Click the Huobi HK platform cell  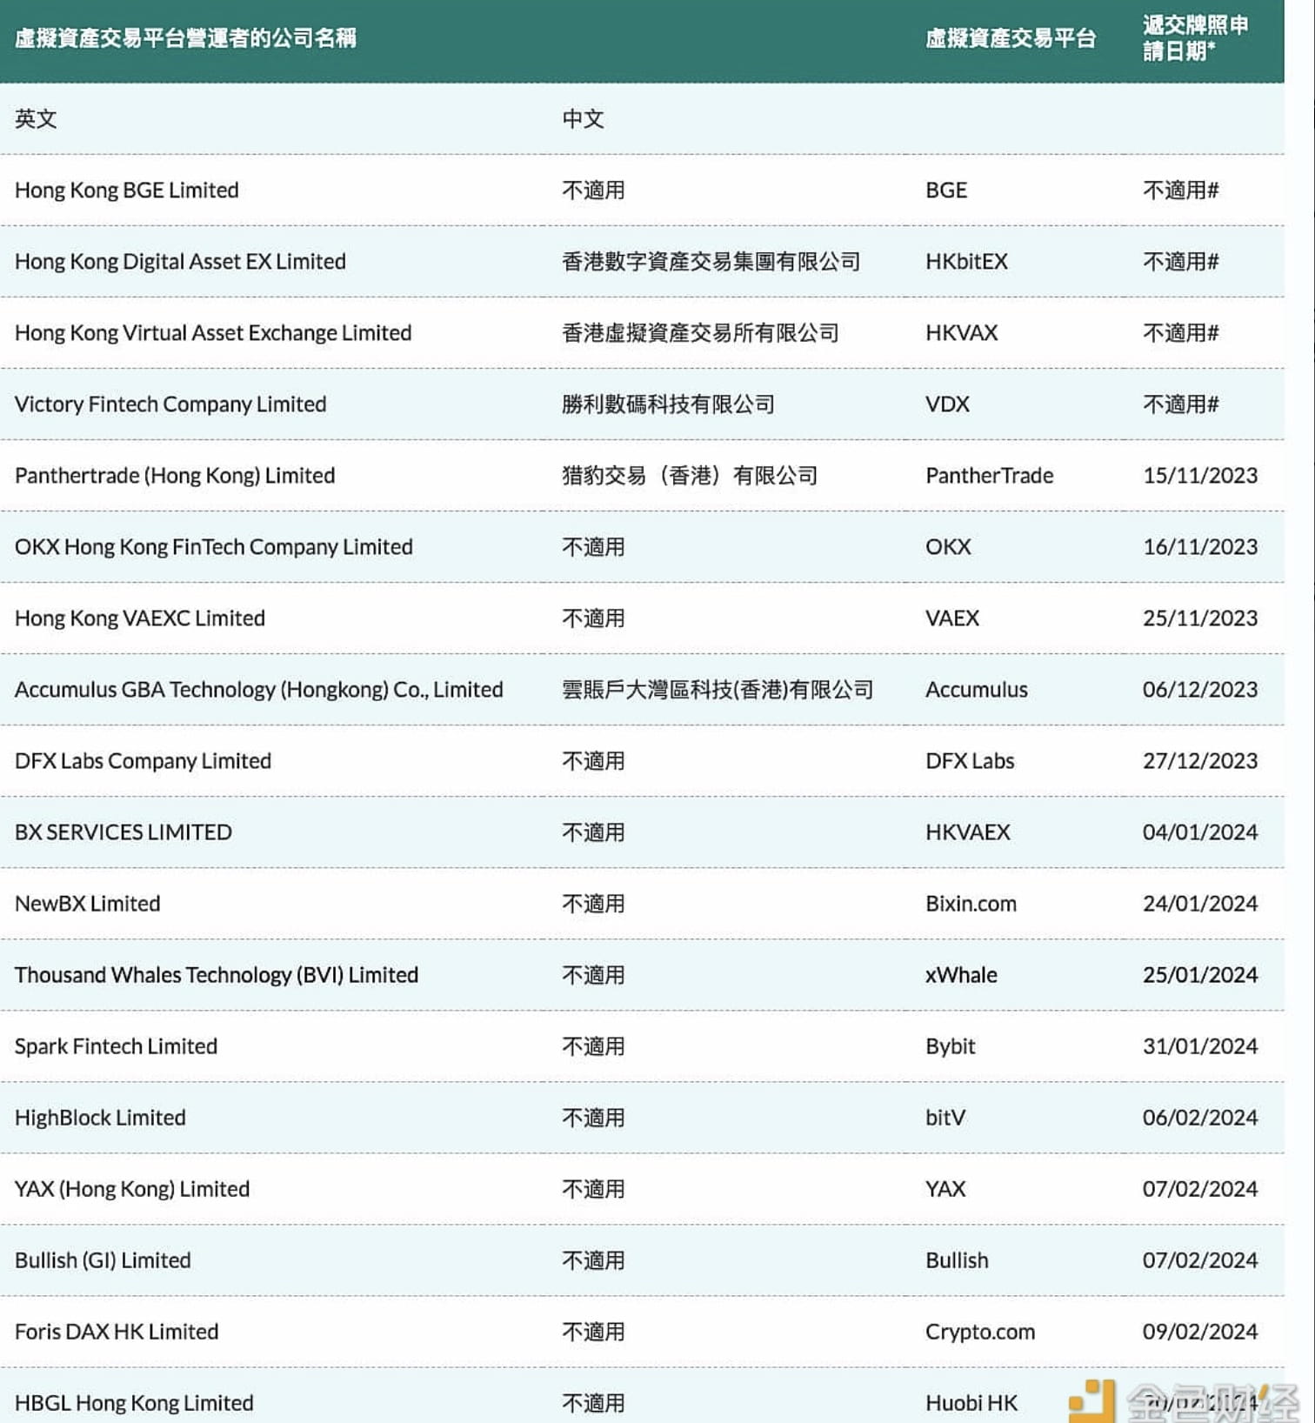tap(971, 1403)
